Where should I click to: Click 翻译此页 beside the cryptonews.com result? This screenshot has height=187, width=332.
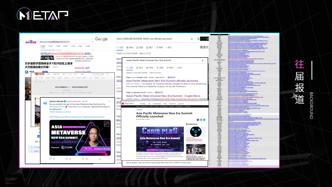point(159,92)
